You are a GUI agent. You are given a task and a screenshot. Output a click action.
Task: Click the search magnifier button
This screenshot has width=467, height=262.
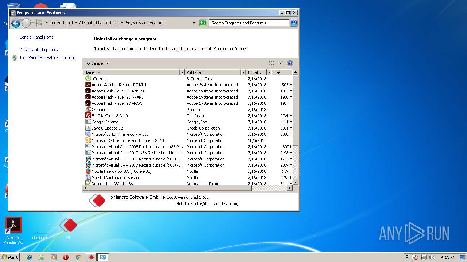(294, 23)
